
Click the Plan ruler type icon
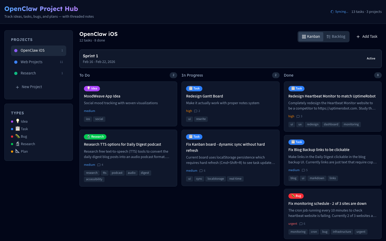(18, 151)
